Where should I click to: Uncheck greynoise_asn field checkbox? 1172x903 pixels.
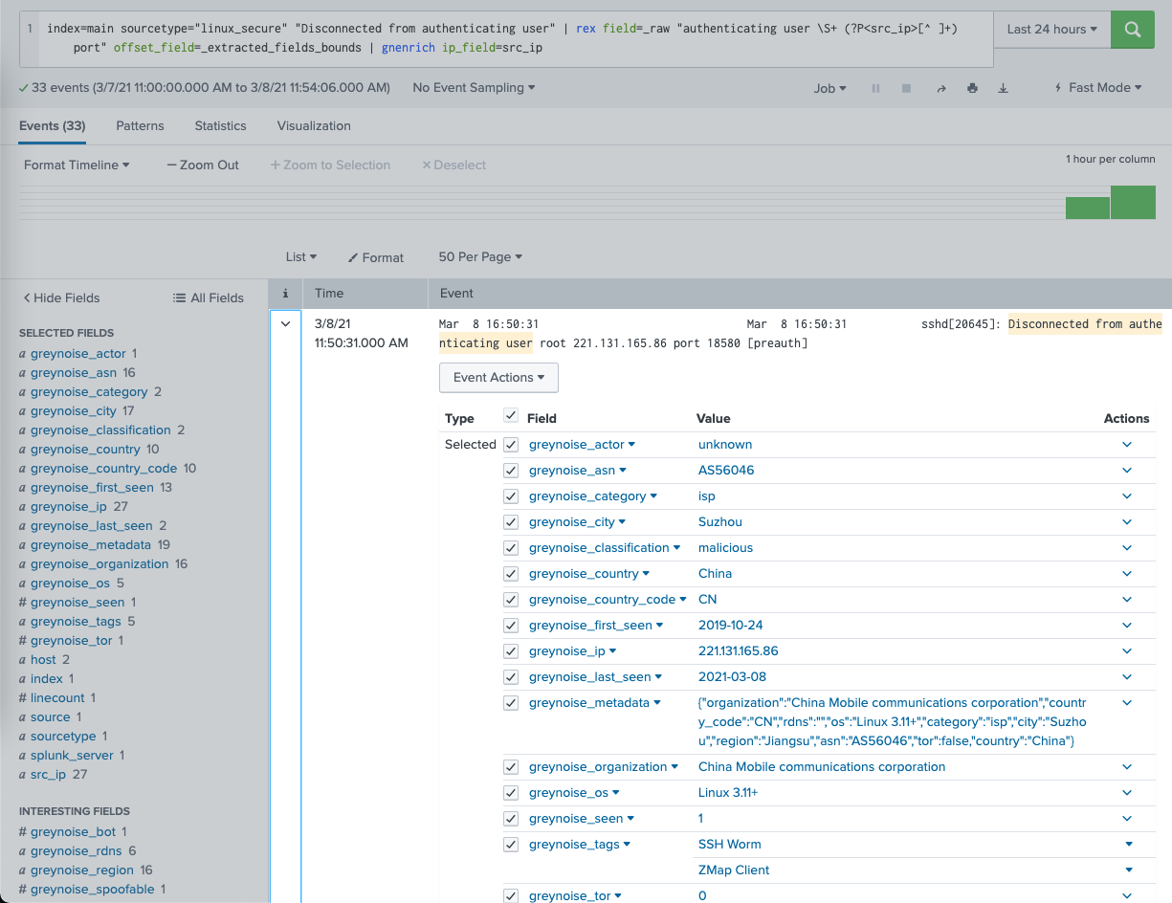(511, 471)
